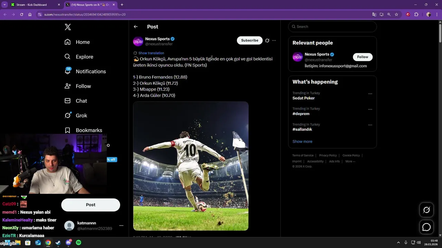442x248 pixels.
Task: Open the Orkun Kökçü match photo
Action: click(191, 166)
